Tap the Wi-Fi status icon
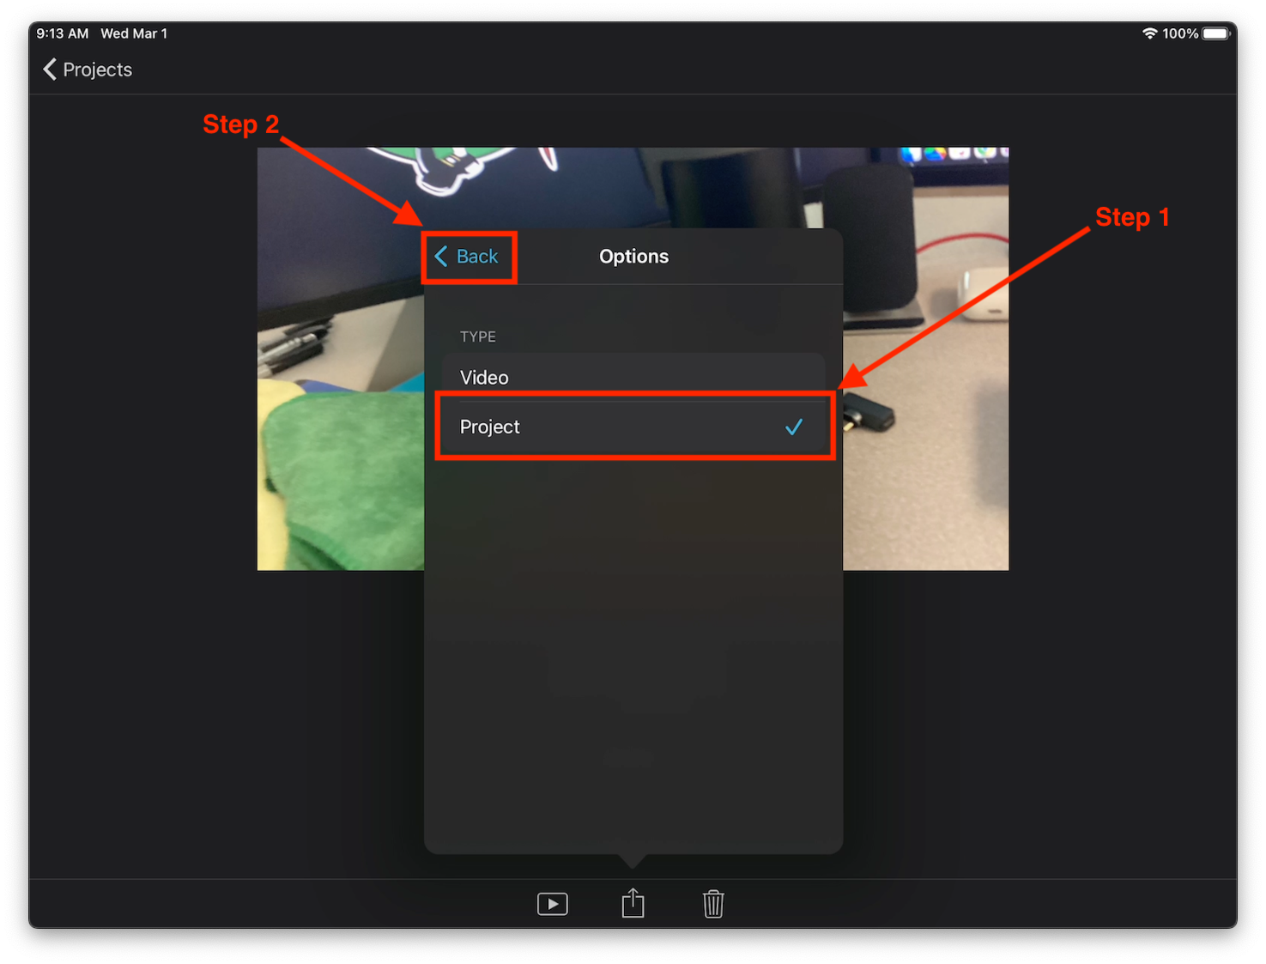Screen dimensions: 1266x964 pos(1149,33)
